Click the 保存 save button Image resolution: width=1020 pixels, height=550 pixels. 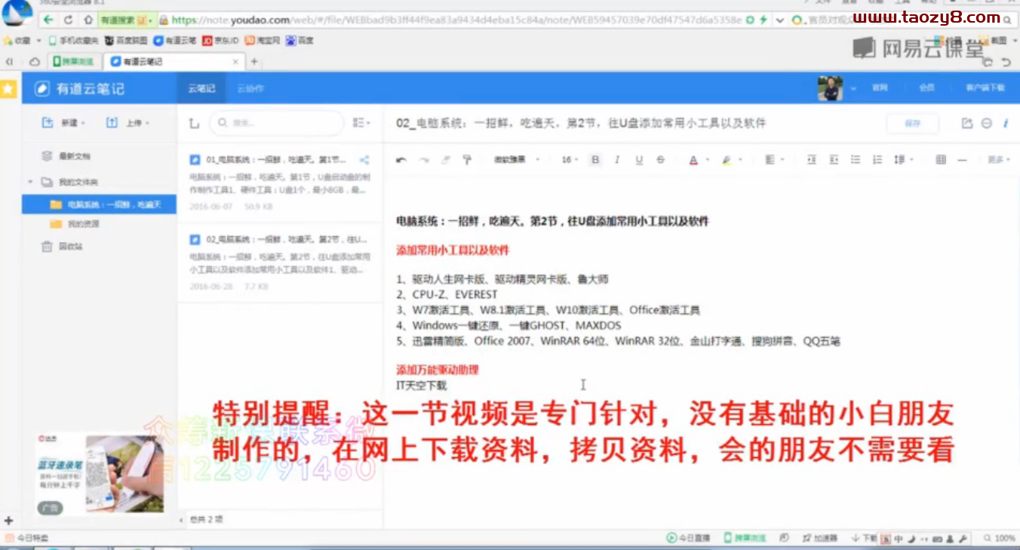pos(913,124)
